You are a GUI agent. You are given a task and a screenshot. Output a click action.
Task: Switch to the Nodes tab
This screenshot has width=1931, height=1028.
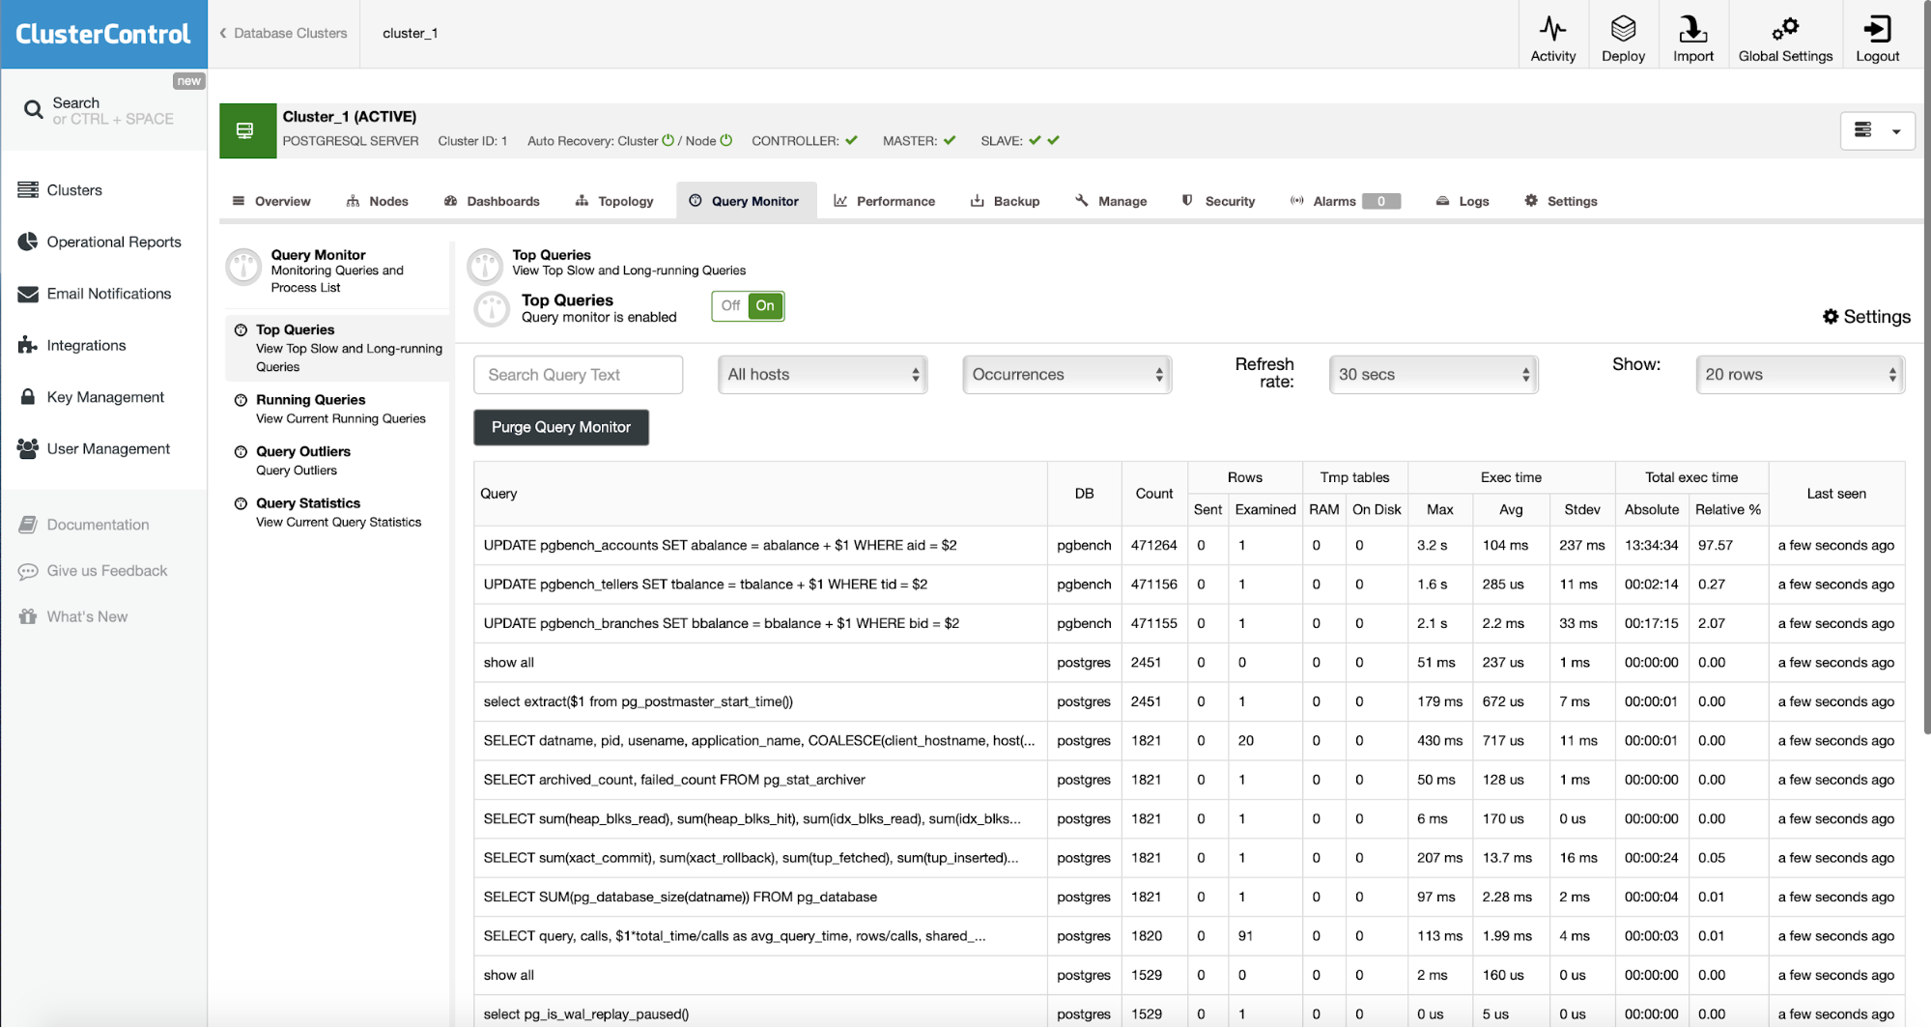pyautogui.click(x=377, y=201)
